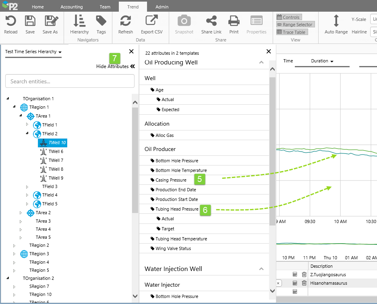Screen dimensions: 377x304
Task: Open the Admin tab
Action: [162, 7]
